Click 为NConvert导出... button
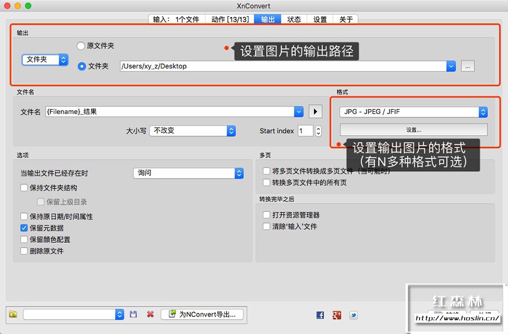Image resolution: width=508 pixels, height=334 pixels. coord(202,314)
